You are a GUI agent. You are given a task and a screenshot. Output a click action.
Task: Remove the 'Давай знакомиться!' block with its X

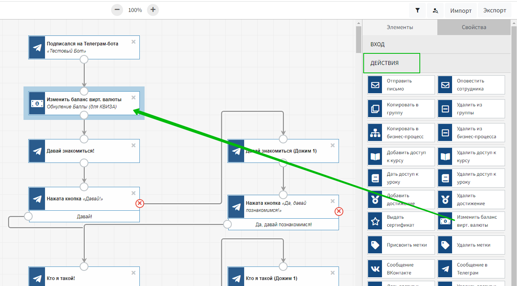tap(133, 145)
